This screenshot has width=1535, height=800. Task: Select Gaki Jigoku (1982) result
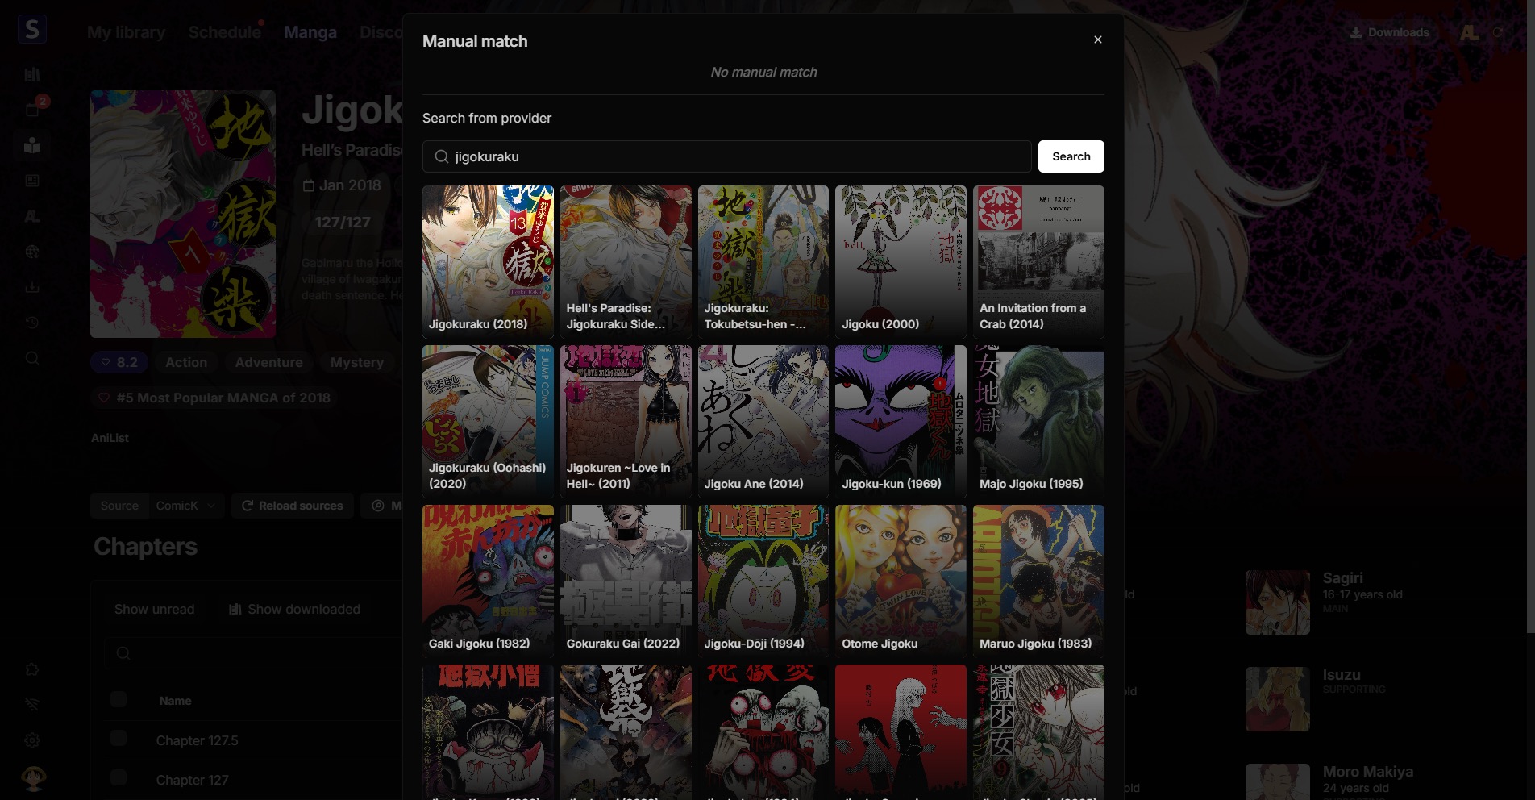488,581
